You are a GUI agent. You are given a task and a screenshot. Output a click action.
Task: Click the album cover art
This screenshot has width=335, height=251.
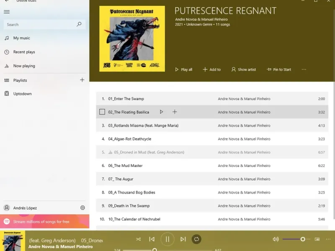pos(132,38)
